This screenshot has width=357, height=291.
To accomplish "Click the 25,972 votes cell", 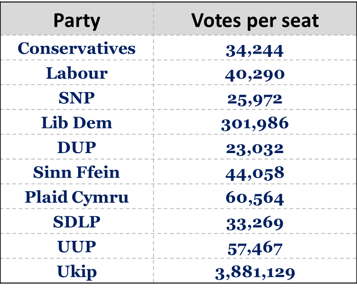I will pos(255,99).
